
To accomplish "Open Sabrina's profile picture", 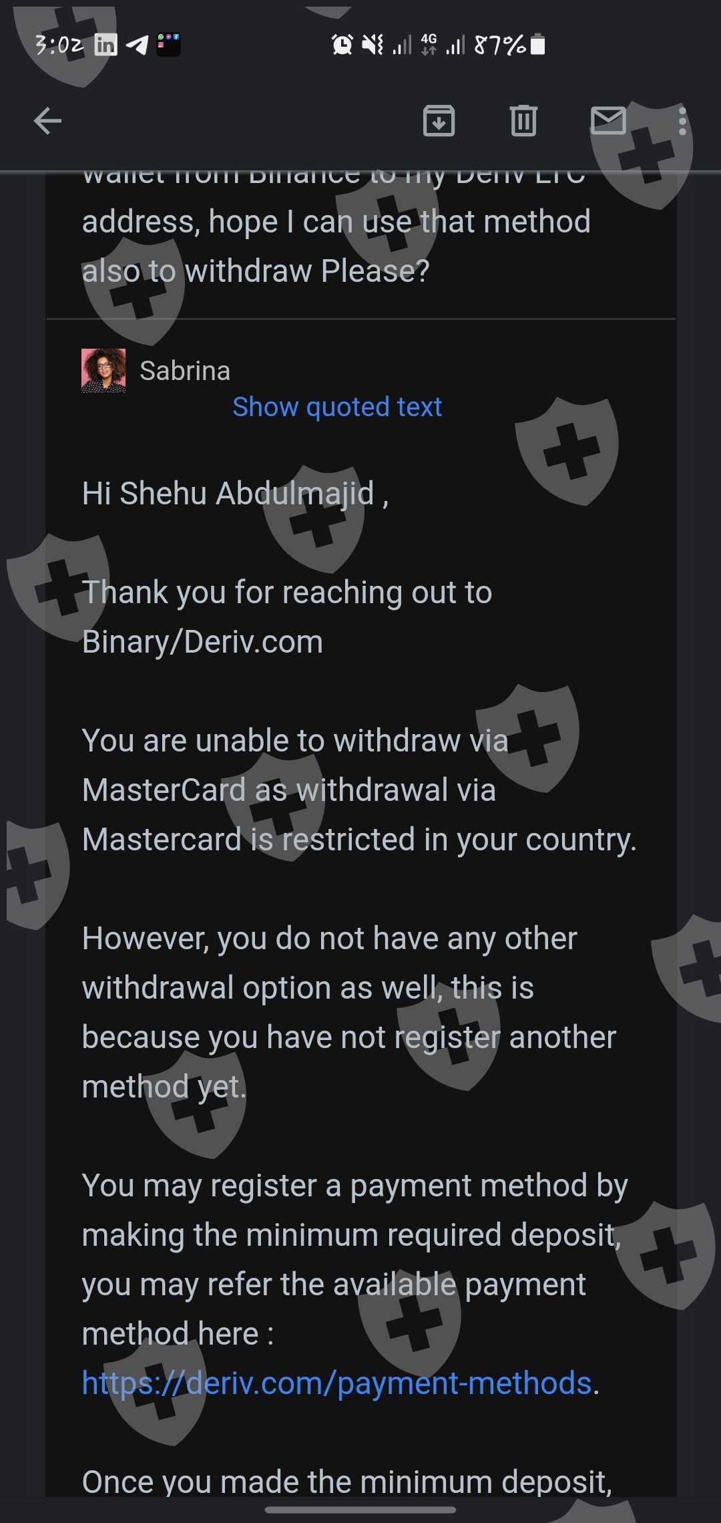I will (x=103, y=371).
